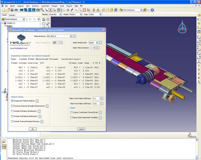Switch to the Results tab

click(x=12, y=15)
